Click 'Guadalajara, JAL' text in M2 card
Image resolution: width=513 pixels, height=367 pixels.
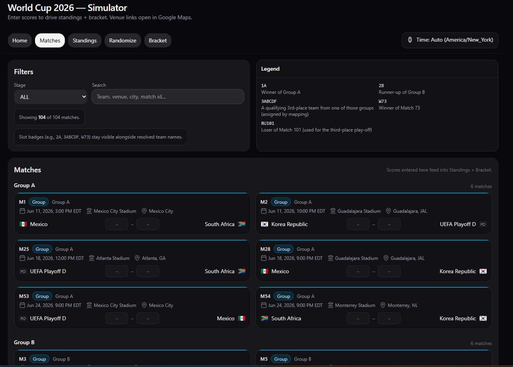pyautogui.click(x=410, y=211)
